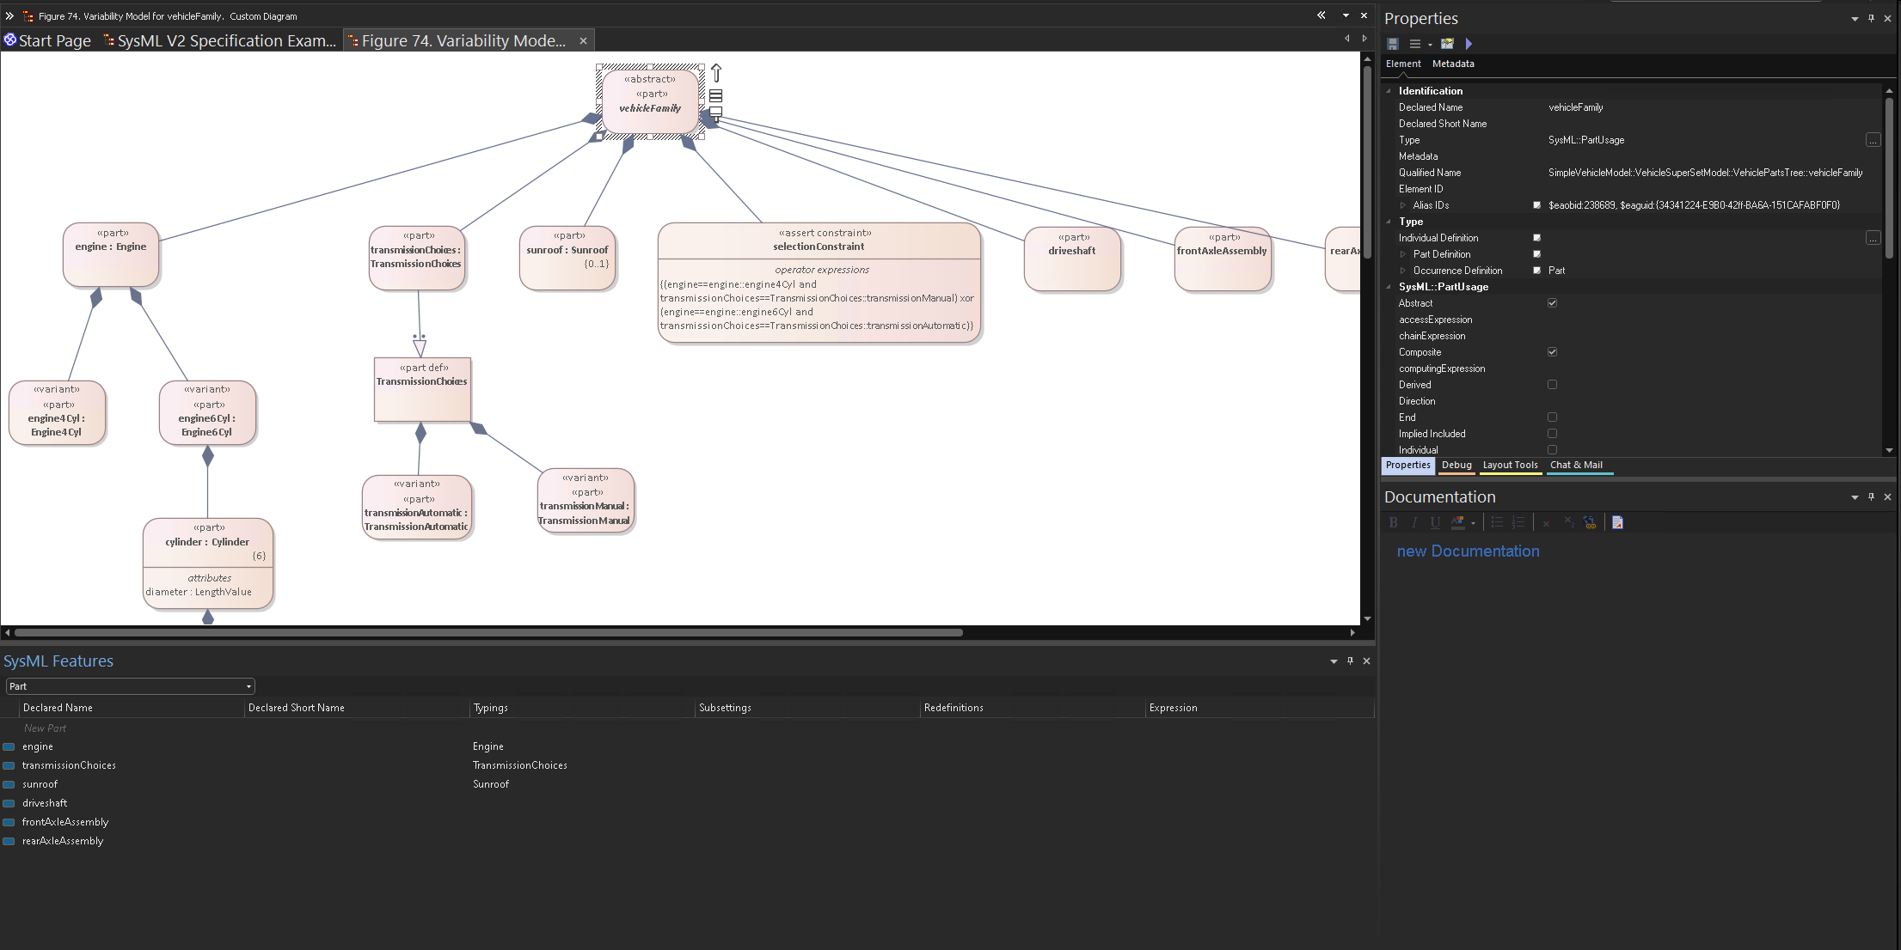The height and width of the screenshot is (950, 1901).
Task: Pick a font color from the swatch
Action: tap(1460, 522)
